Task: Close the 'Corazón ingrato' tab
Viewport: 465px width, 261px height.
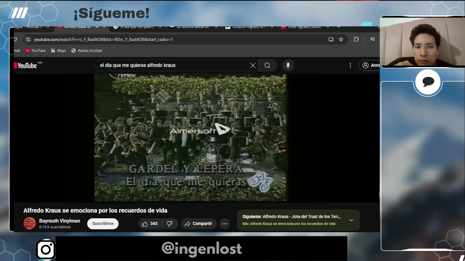Action: [272, 27]
